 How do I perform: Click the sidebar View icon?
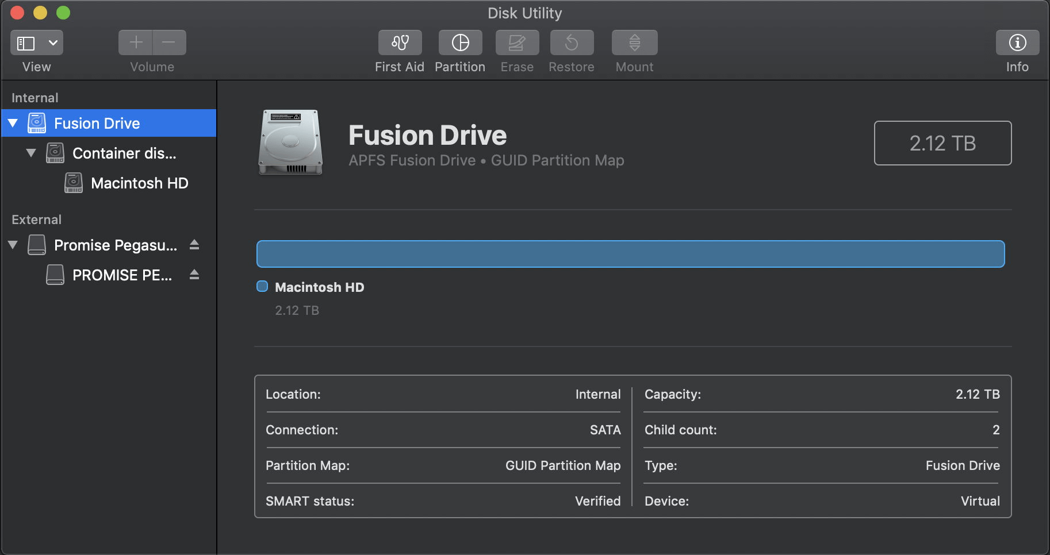click(x=25, y=42)
